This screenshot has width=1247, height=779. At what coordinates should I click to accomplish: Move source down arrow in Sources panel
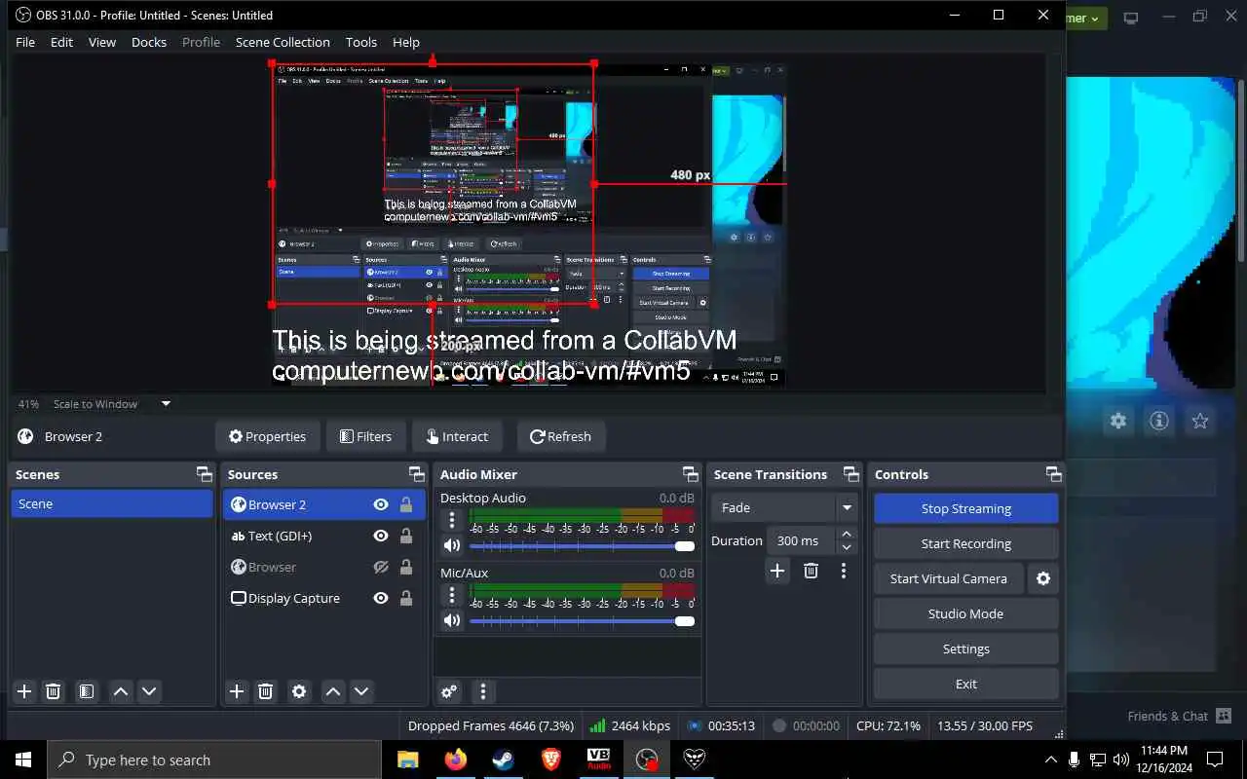[361, 691]
